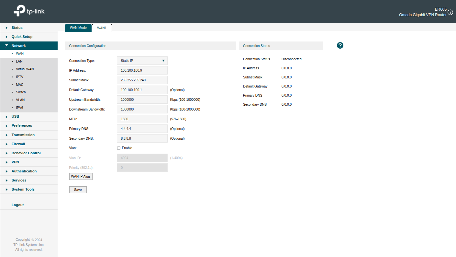Click the MTU input field
Viewport: 456px width, 257px height.
pos(142,119)
